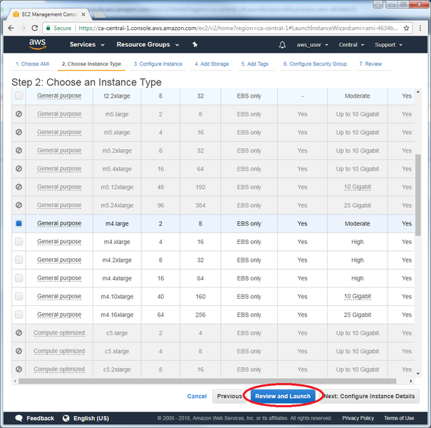Click the vertical scrollbar thumb of table
431x428 pixels.
coord(417,195)
